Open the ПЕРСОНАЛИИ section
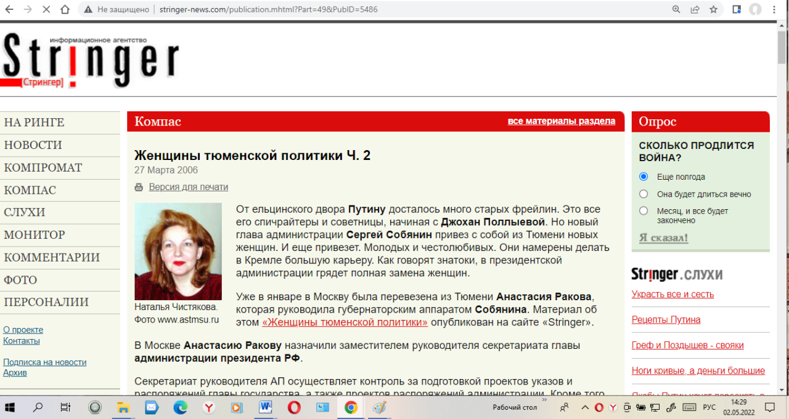 [x=46, y=302]
